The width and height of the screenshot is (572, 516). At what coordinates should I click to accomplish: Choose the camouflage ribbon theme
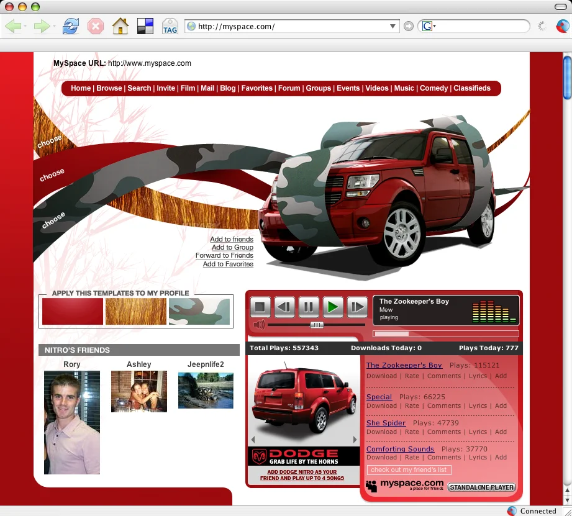[53, 220]
